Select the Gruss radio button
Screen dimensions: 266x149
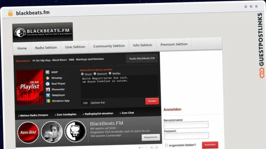82,74
